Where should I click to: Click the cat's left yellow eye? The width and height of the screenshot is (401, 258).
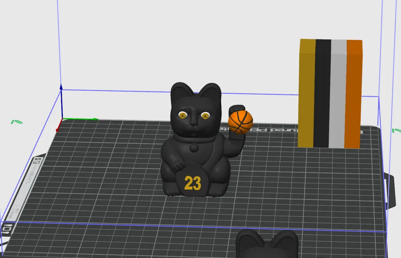[182, 115]
